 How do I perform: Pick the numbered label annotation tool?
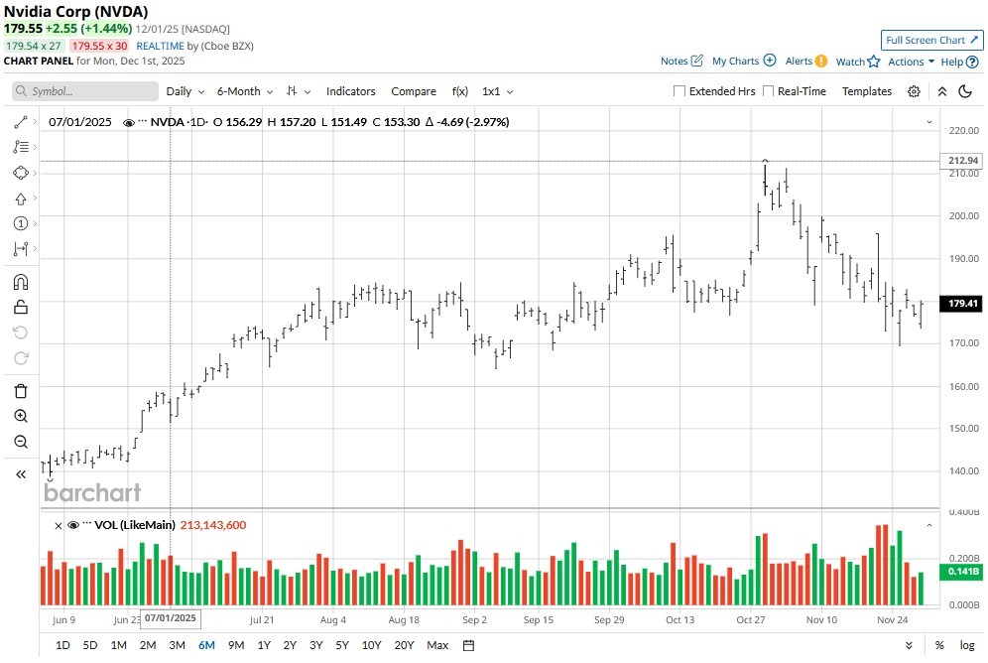pyautogui.click(x=20, y=223)
